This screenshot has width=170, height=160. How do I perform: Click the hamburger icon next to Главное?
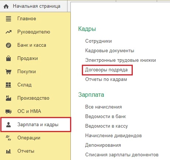[8, 19]
